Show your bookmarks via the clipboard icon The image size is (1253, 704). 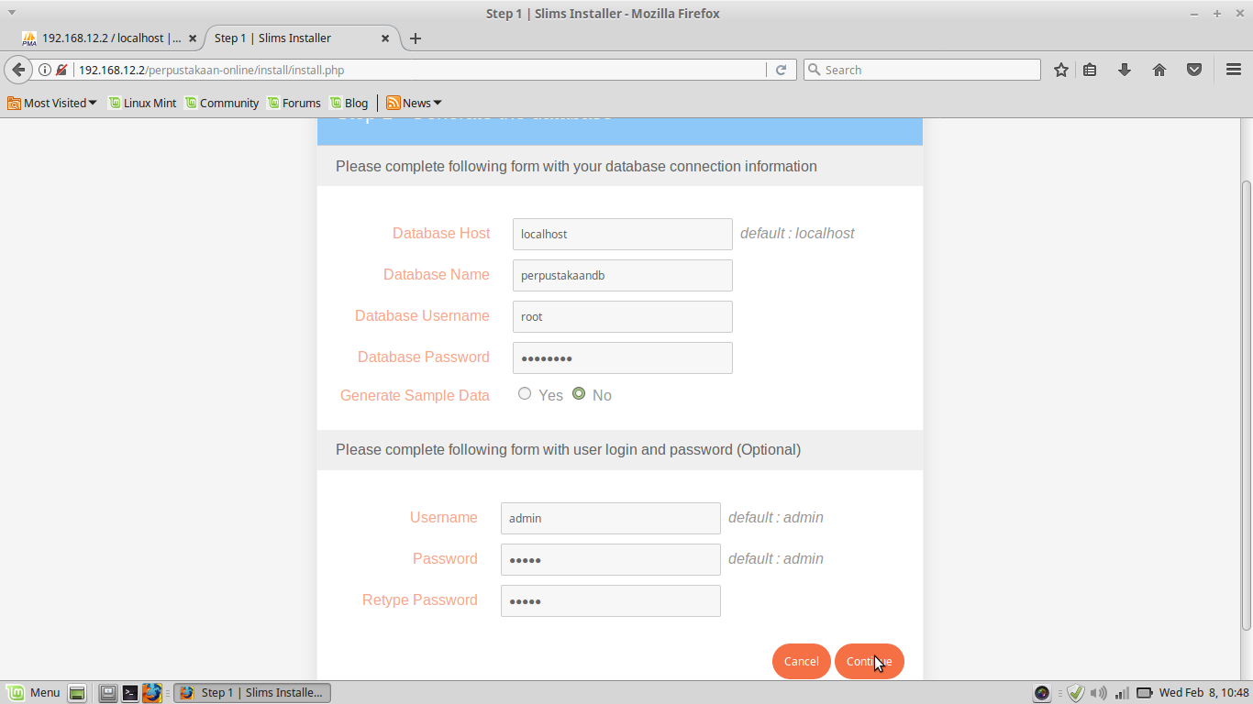point(1090,70)
